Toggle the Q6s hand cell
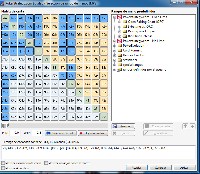The height and width of the screenshot is (174, 200). tap(71, 35)
